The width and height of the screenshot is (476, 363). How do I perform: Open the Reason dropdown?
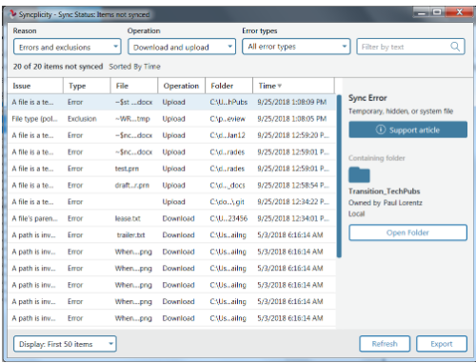point(68,47)
